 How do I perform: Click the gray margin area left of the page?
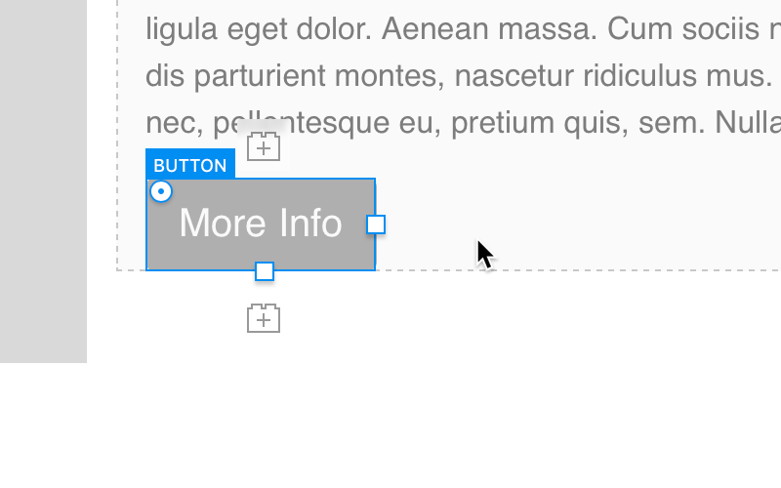[43, 182]
